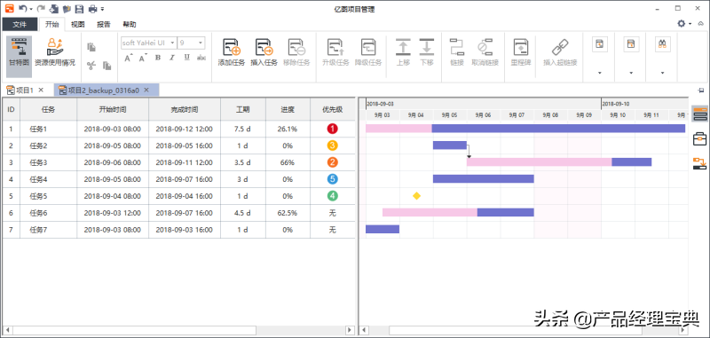Click the 插入任务 insert task button

[264, 52]
